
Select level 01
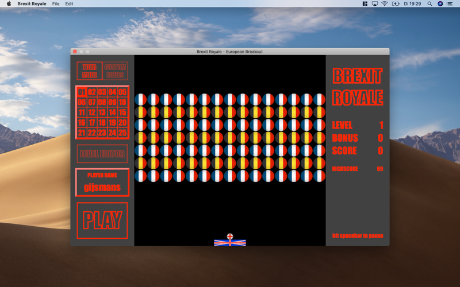click(x=82, y=92)
